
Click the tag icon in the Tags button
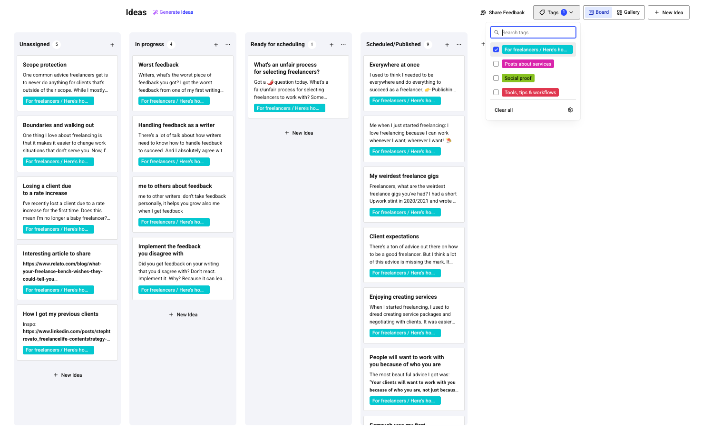tap(542, 12)
